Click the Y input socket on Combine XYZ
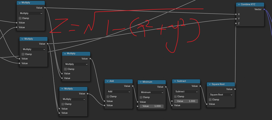 (x=236, y=19)
